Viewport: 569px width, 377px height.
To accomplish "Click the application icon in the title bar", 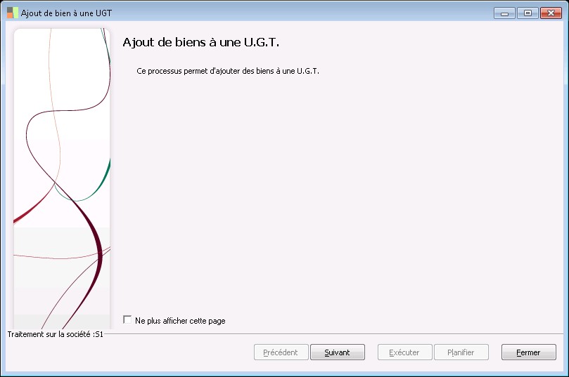I will pyautogui.click(x=13, y=13).
